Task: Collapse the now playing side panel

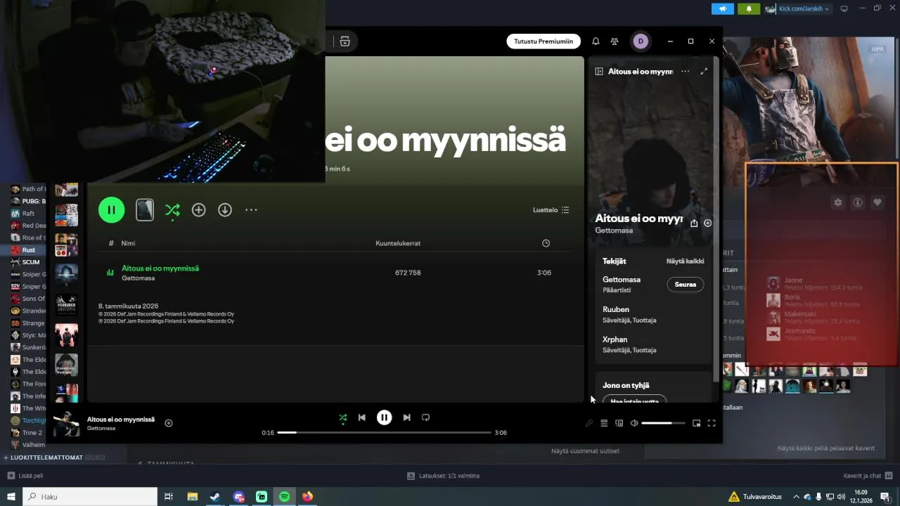Action: click(x=599, y=71)
